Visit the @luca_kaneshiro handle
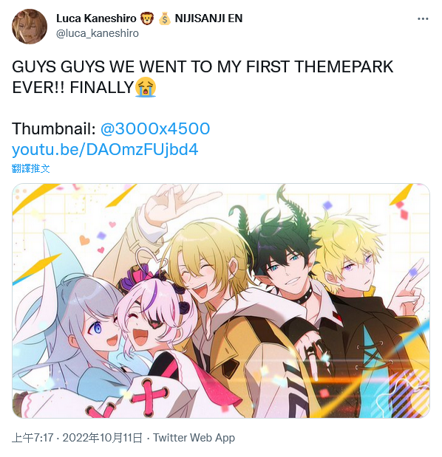The width and height of the screenshot is (442, 457). [97, 33]
